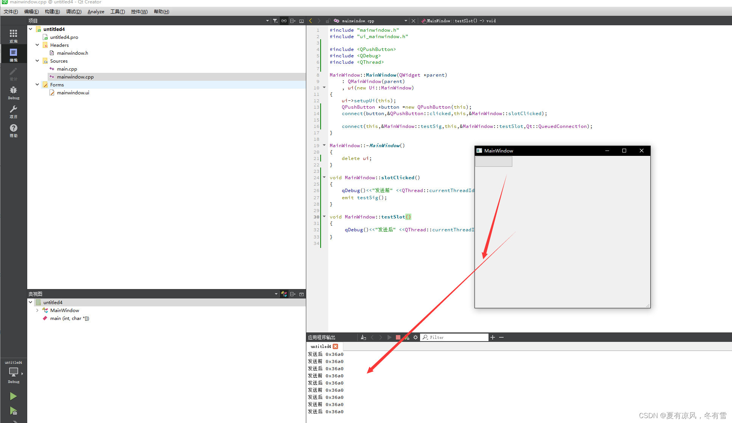
Task: Close the untitled4 output tab
Action: [335, 346]
